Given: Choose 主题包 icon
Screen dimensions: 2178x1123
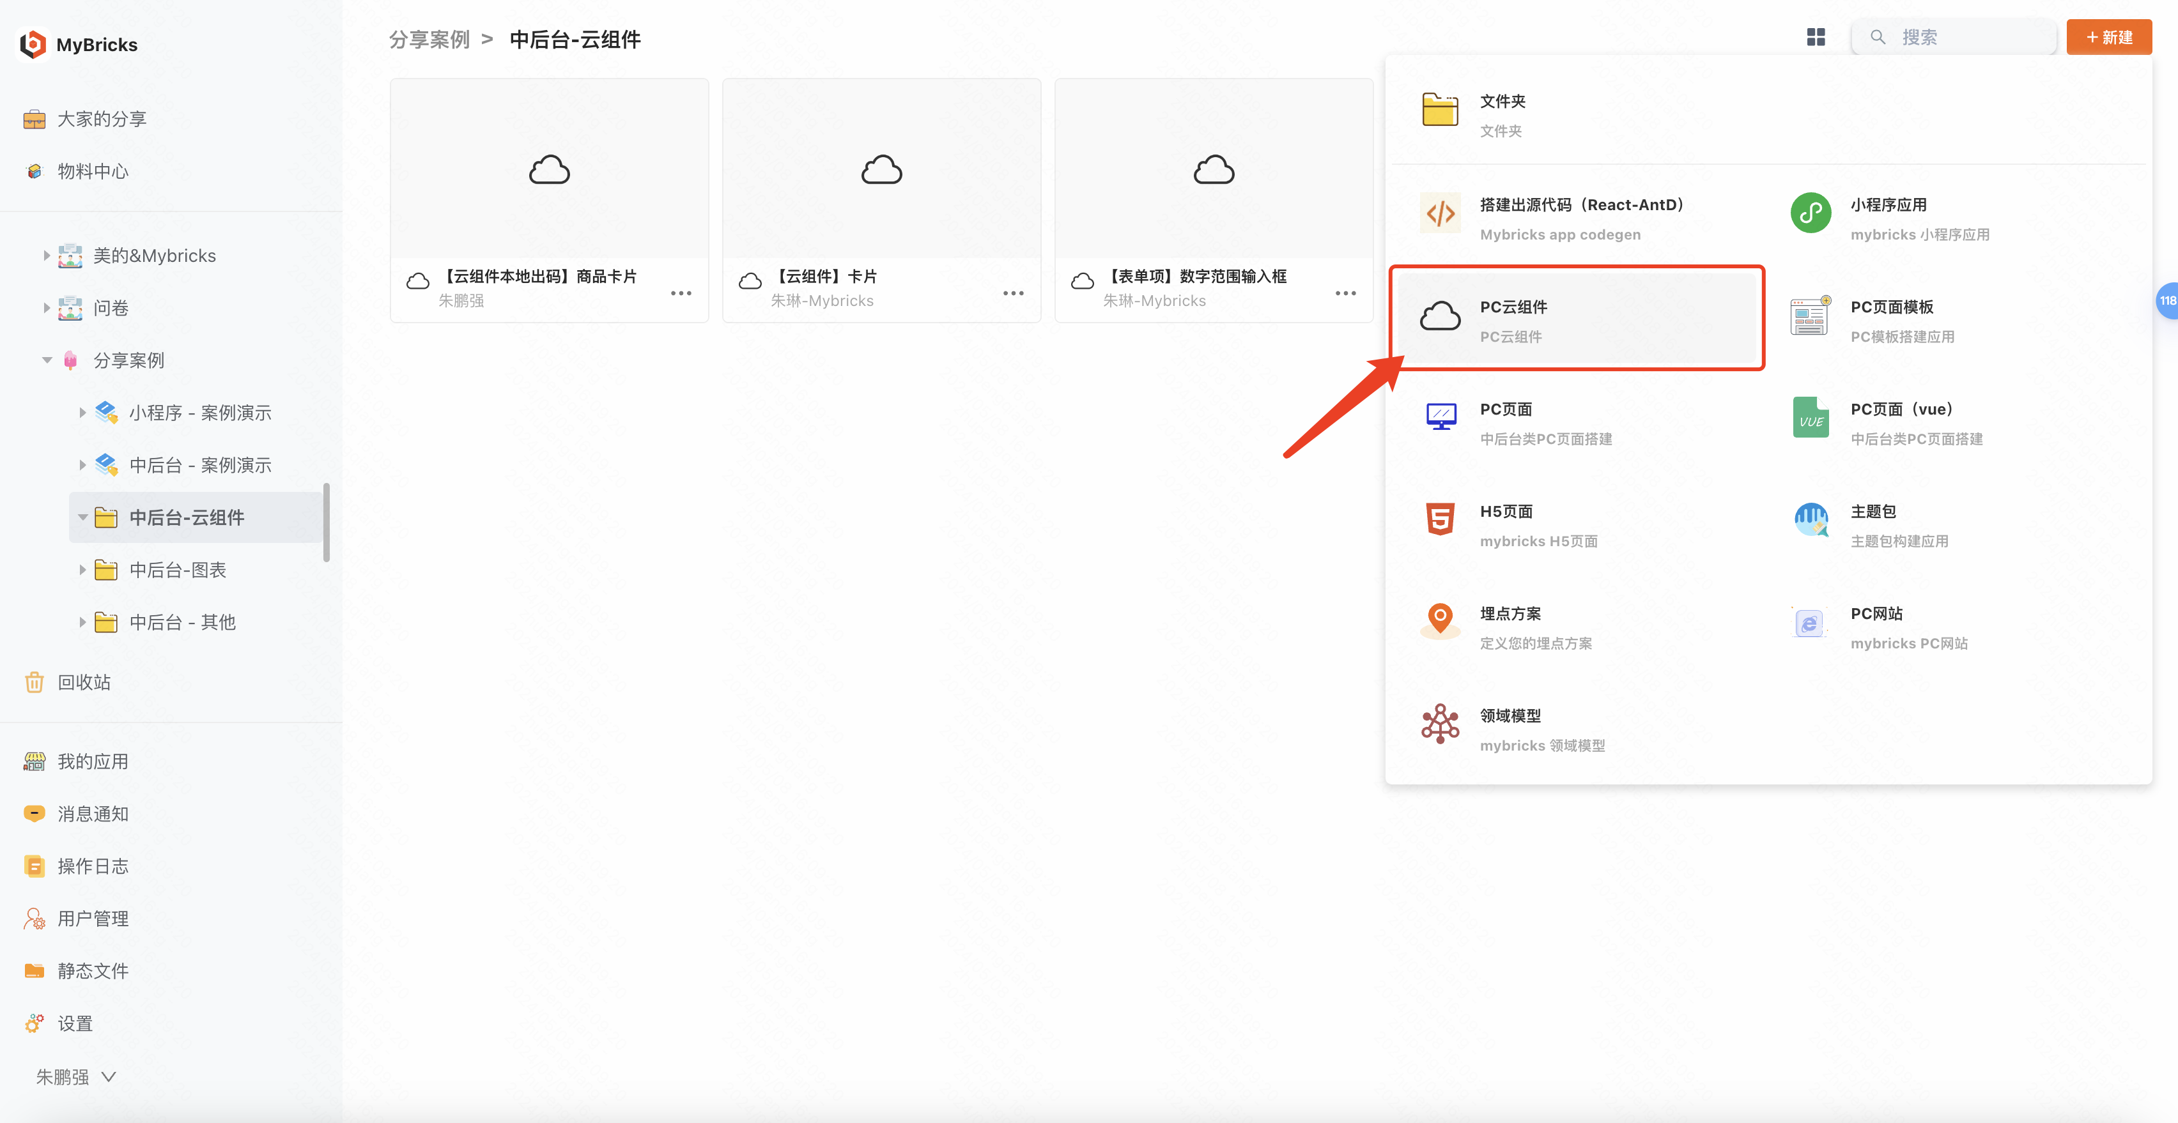Looking at the screenshot, I should 1811,520.
